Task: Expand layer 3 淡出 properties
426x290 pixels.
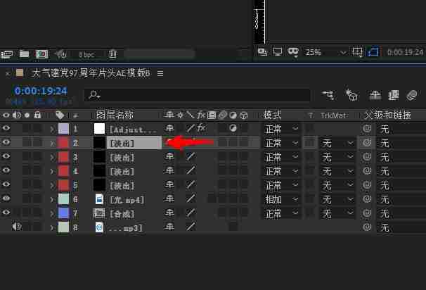Action: pyautogui.click(x=52, y=158)
